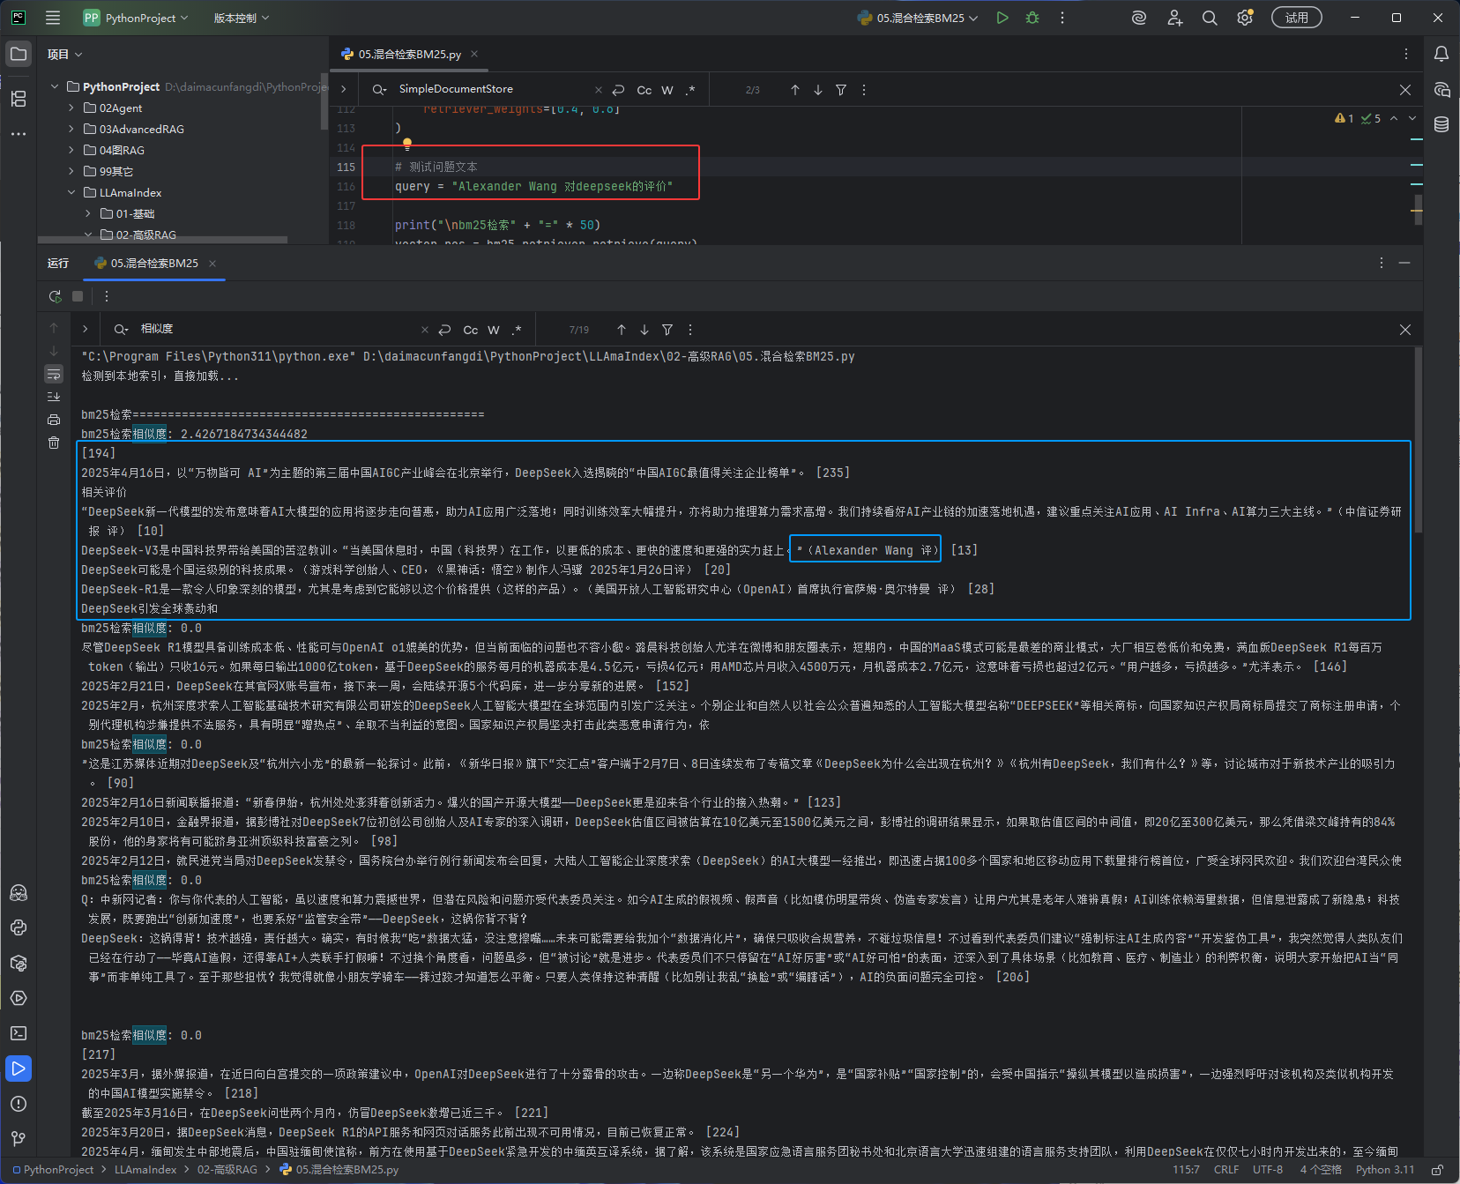The width and height of the screenshot is (1460, 1184).
Task: Toggle match case in editor search
Action: tap(644, 90)
